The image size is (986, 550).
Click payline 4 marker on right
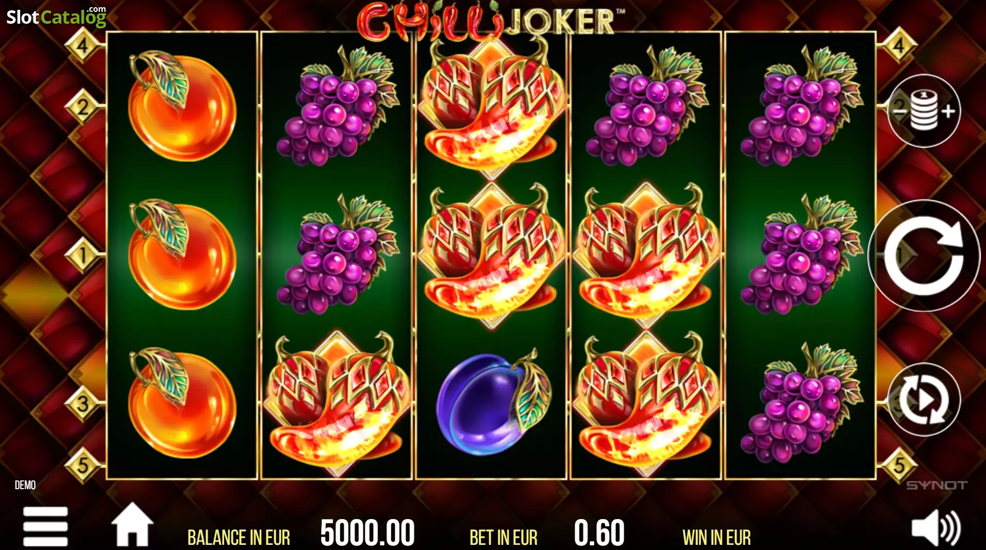pyautogui.click(x=899, y=46)
